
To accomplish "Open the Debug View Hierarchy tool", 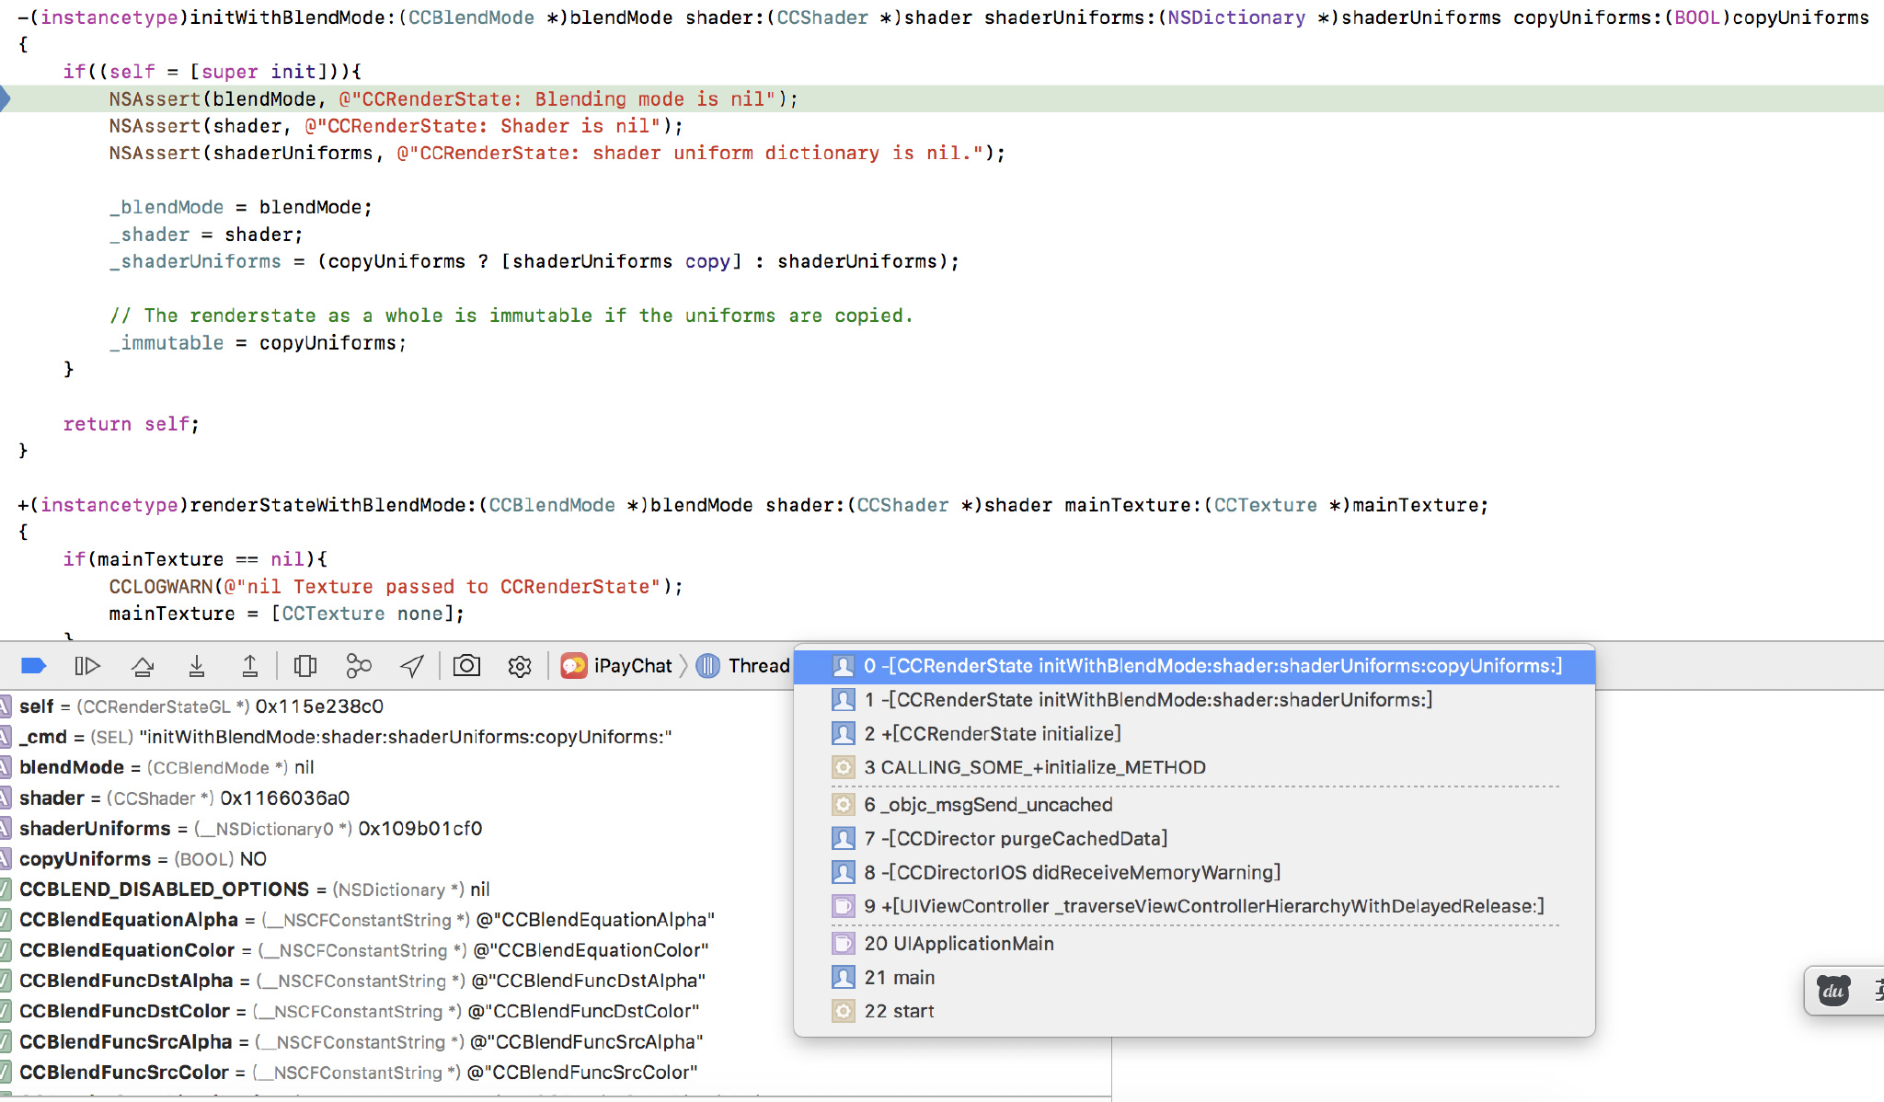I will point(304,665).
